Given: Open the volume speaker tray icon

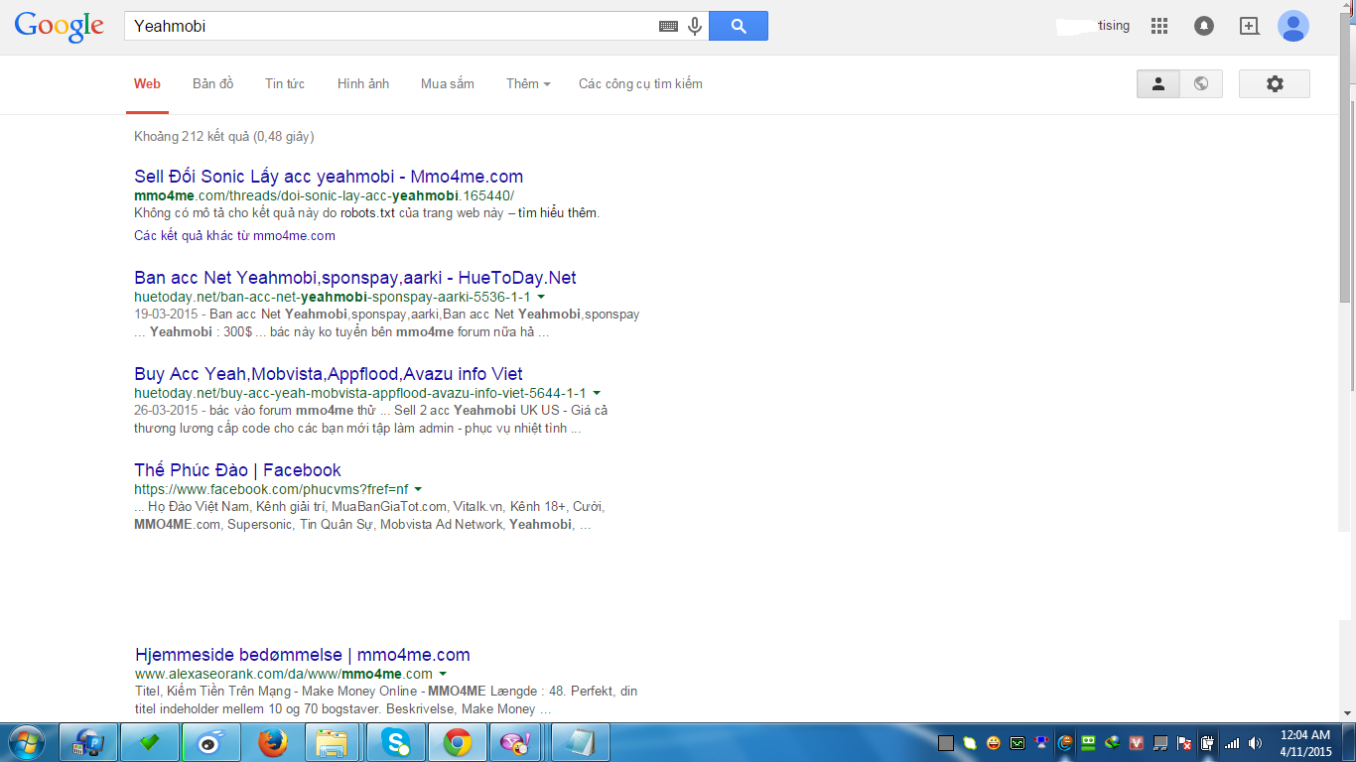Looking at the screenshot, I should [1256, 743].
